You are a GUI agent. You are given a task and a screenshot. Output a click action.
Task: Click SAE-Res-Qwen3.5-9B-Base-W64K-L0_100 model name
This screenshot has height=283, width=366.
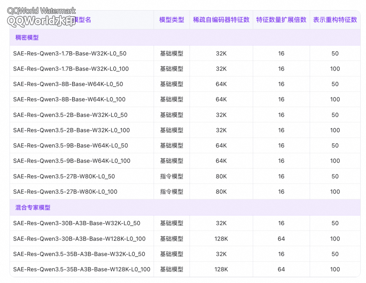pos(72,161)
